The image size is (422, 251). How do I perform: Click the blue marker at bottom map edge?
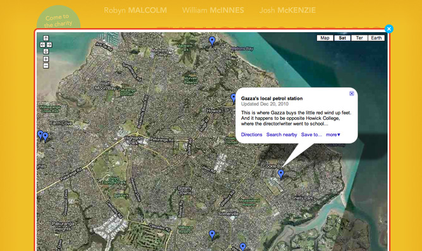243,247
